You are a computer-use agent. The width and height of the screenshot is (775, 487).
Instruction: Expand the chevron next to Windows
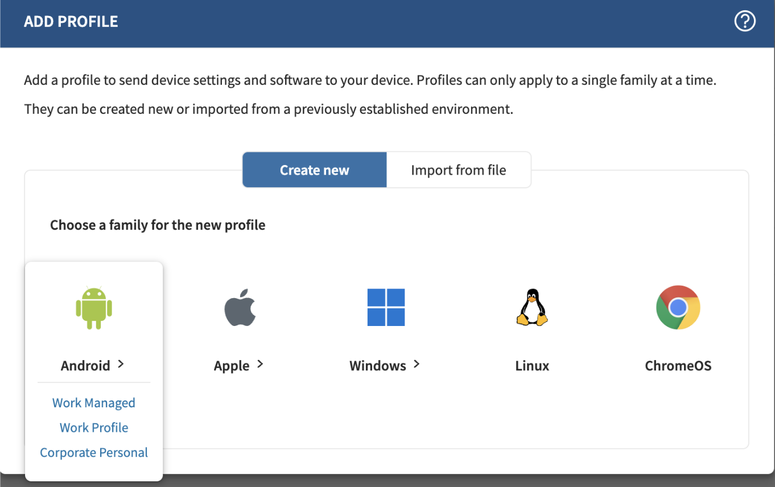coord(417,364)
